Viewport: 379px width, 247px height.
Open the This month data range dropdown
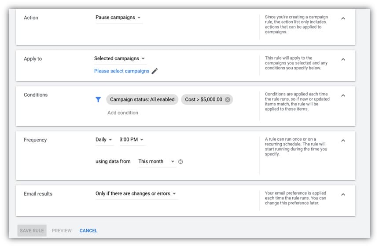point(156,162)
